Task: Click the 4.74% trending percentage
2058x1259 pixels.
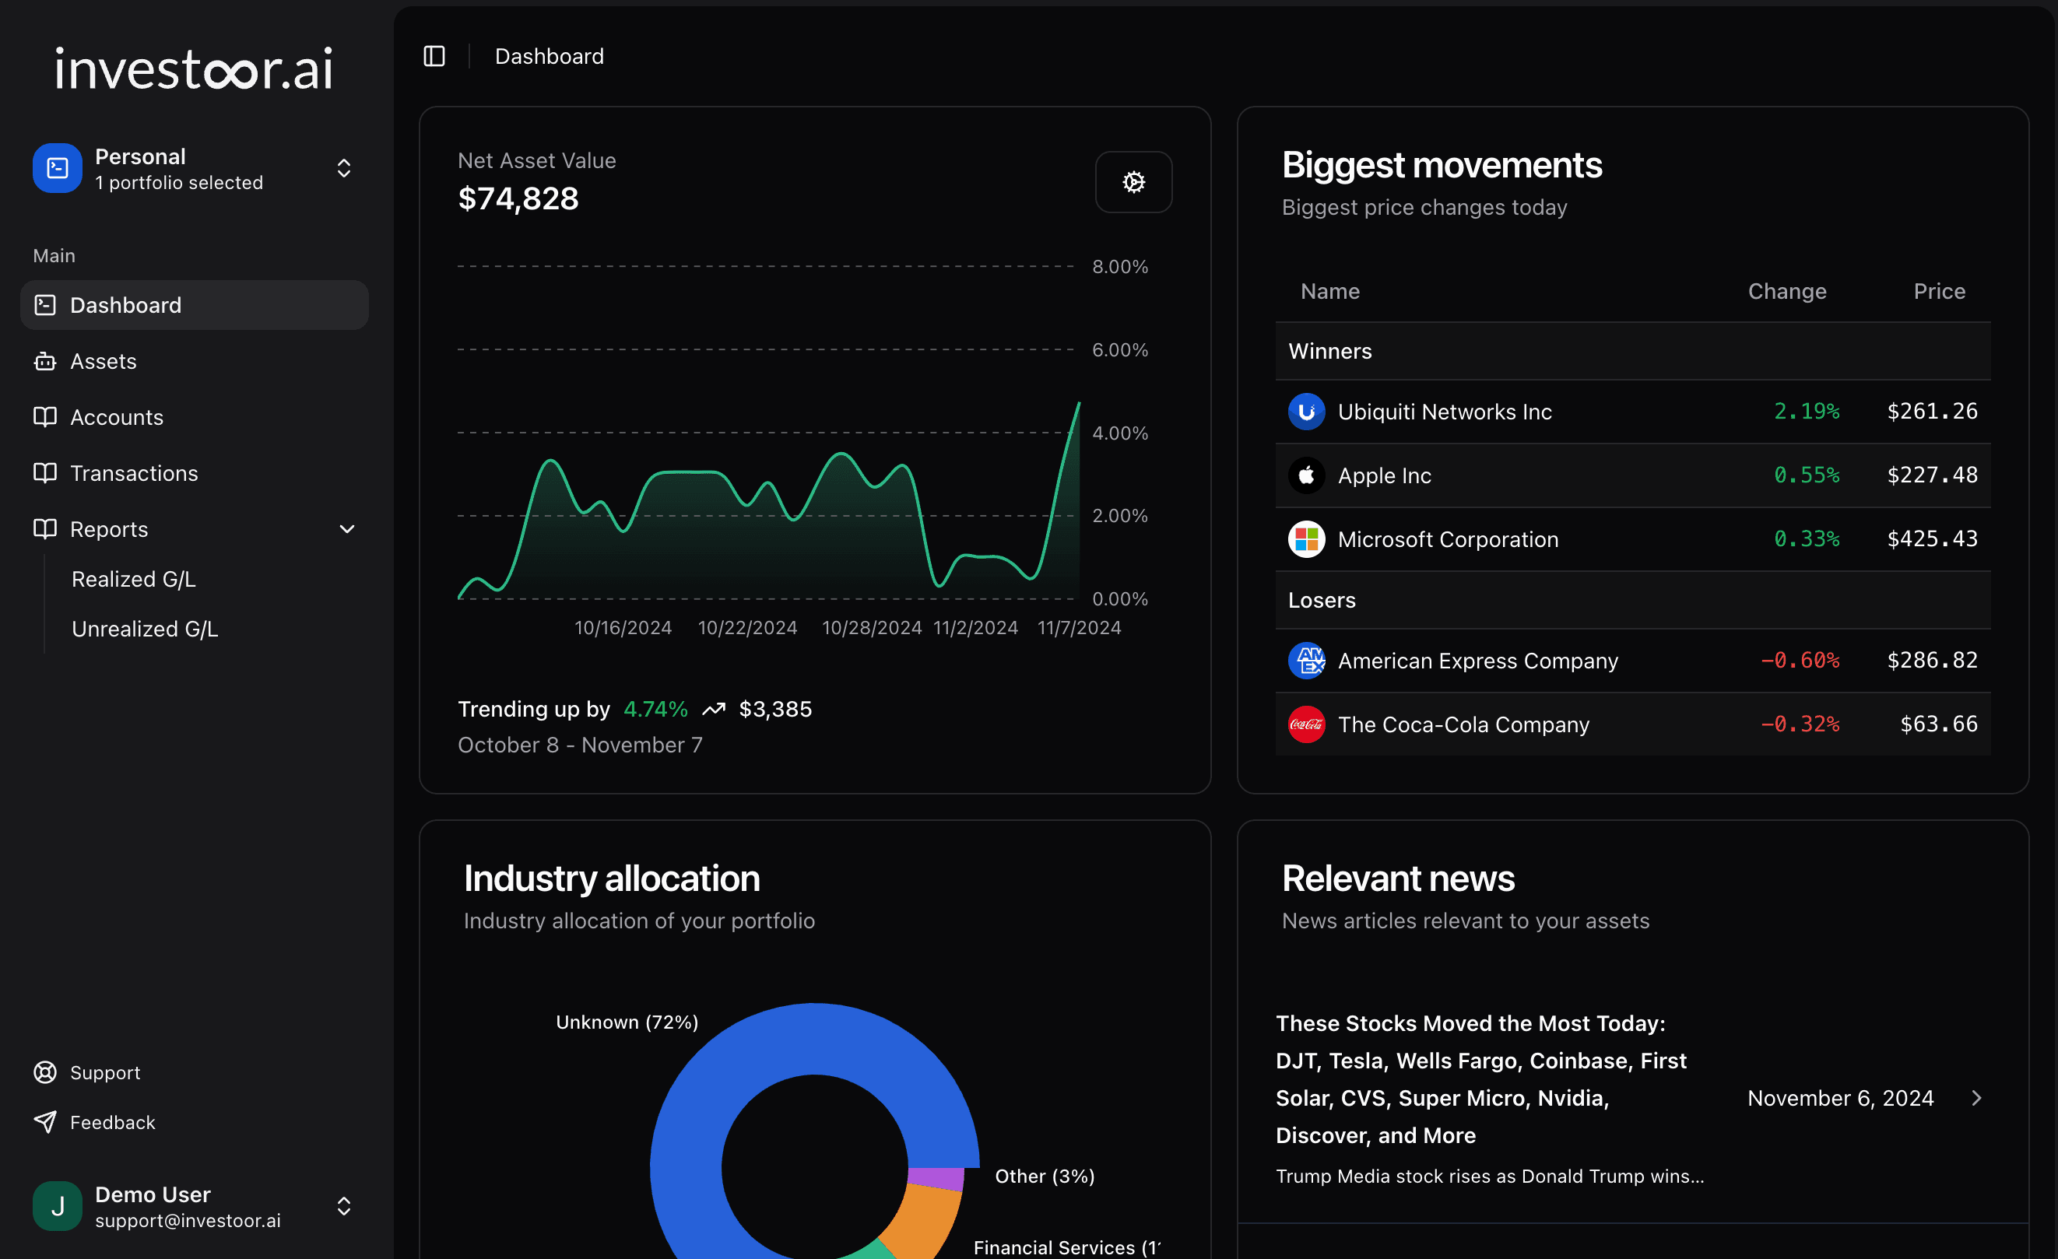Action: point(655,709)
